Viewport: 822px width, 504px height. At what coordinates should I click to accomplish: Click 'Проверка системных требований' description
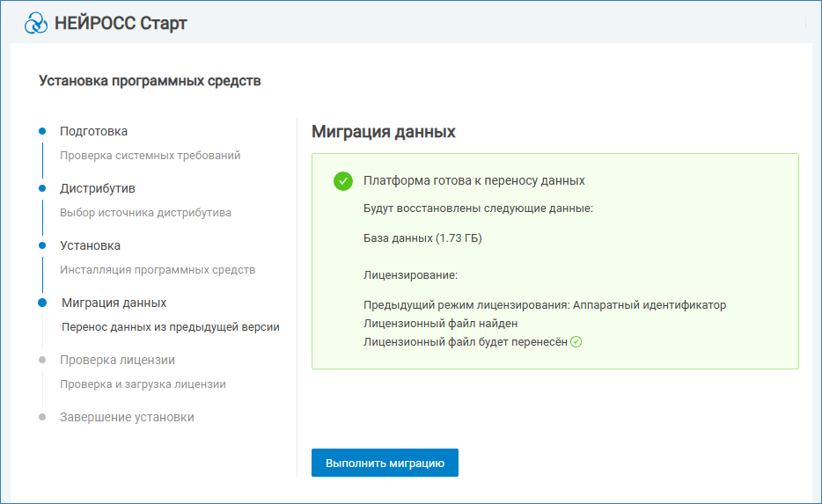click(150, 156)
